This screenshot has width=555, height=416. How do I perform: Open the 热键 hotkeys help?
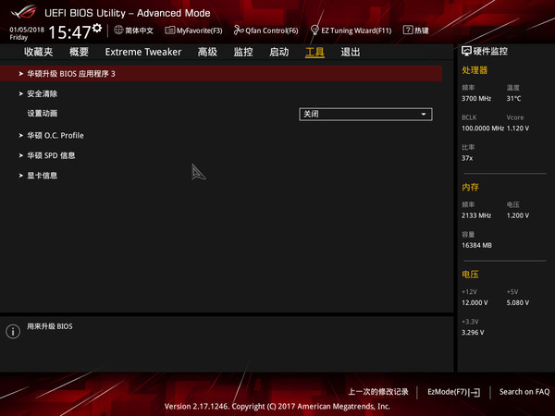pyautogui.click(x=422, y=31)
